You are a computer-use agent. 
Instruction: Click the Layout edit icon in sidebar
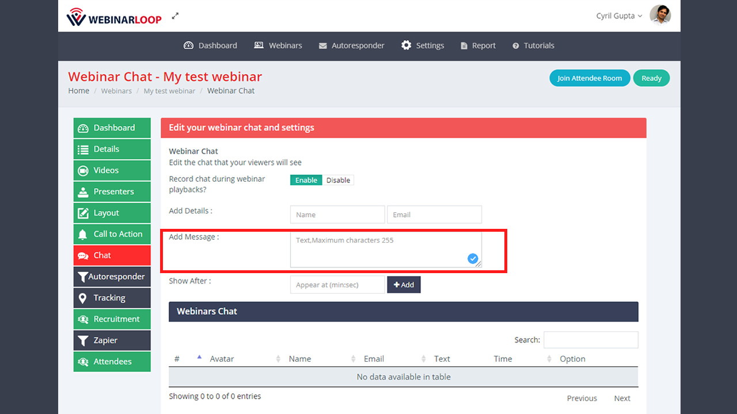tap(83, 213)
